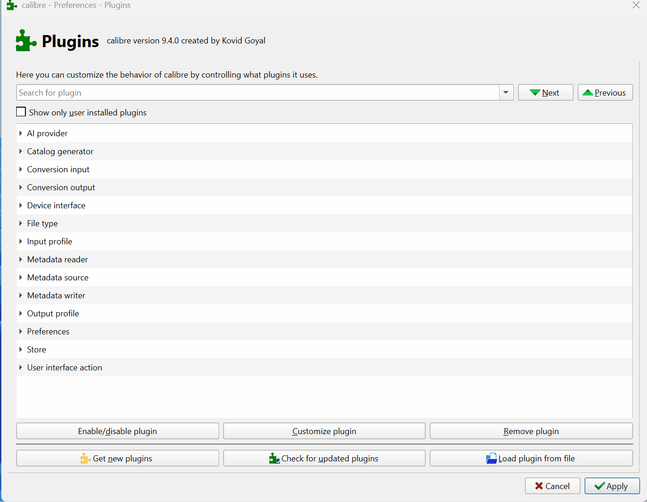This screenshot has width=647, height=502.
Task: Click the Previous up-arrow button
Action: [605, 92]
